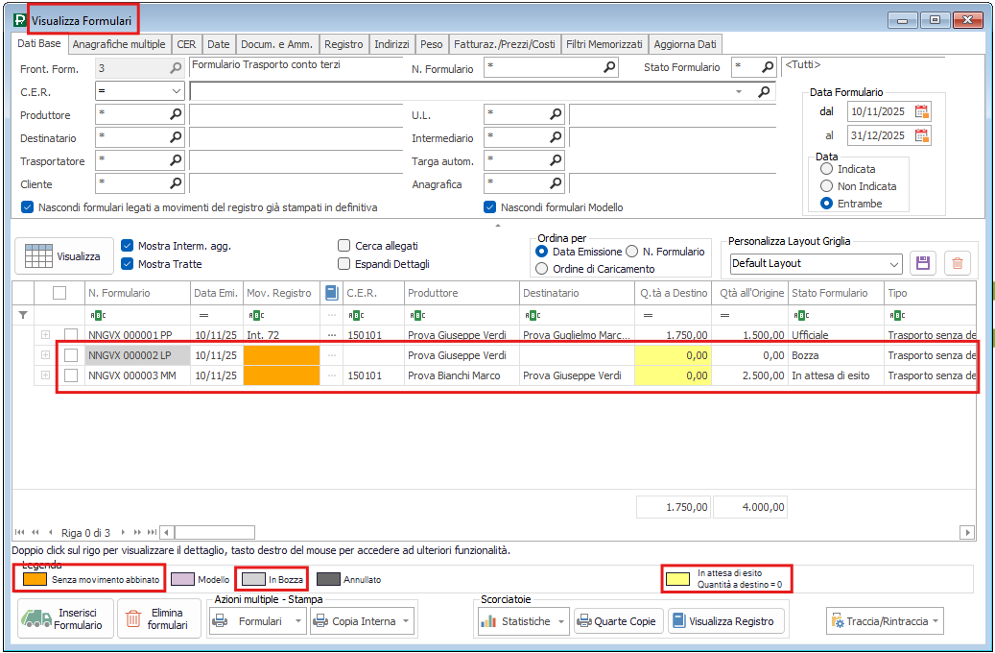Click the search icon in N. Formulario field

point(609,68)
